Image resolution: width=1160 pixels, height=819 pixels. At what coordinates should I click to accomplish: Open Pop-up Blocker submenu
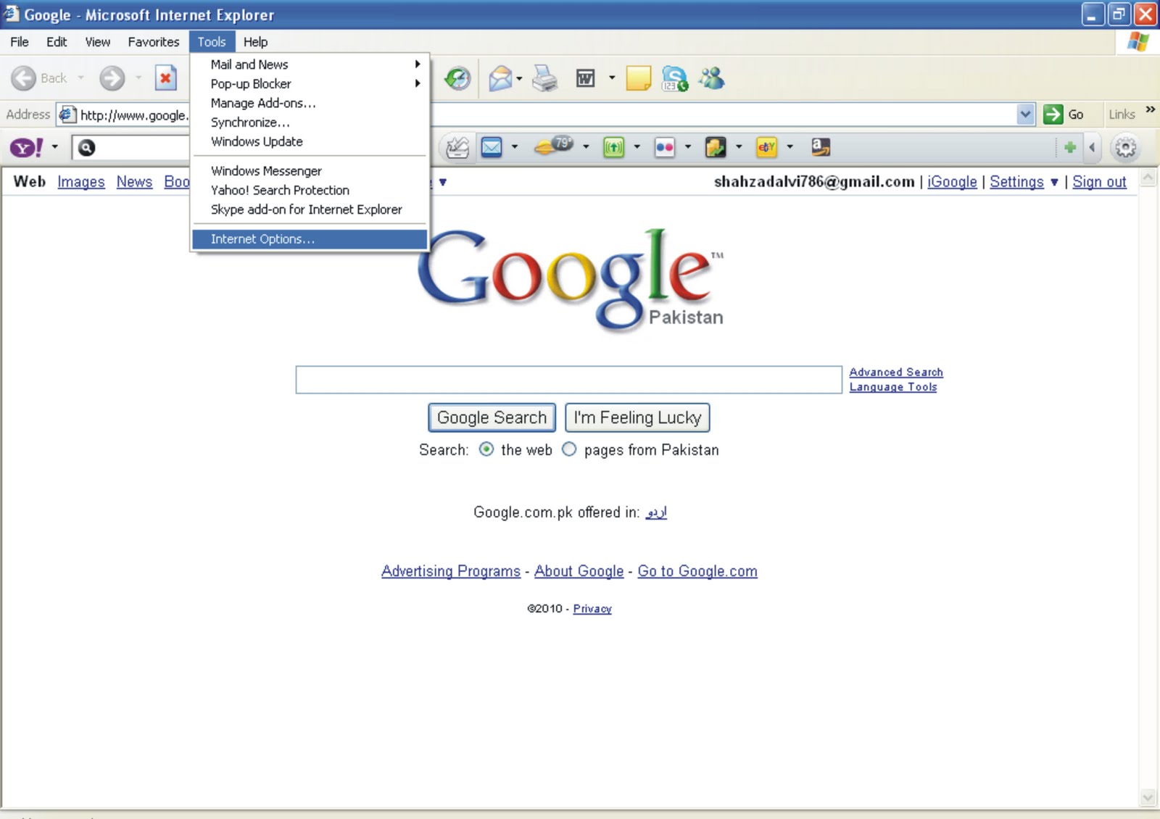[310, 84]
